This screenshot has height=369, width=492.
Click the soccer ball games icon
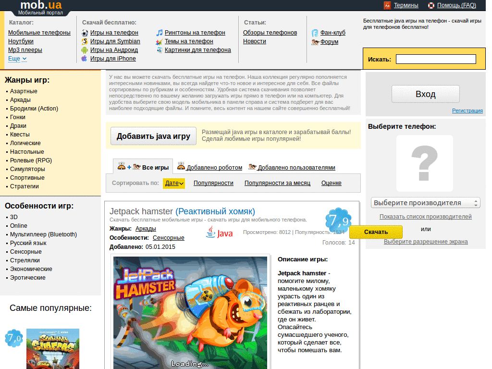(85, 33)
